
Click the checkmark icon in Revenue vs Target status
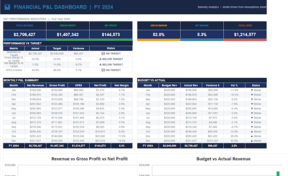click(x=103, y=54)
